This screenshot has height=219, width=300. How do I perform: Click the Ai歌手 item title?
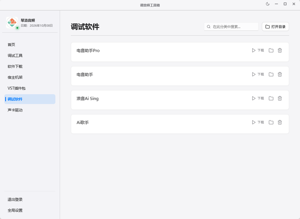tap(83, 122)
